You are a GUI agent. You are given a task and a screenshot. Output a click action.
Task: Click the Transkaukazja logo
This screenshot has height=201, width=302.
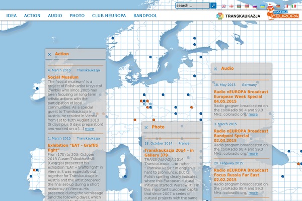tap(238, 16)
